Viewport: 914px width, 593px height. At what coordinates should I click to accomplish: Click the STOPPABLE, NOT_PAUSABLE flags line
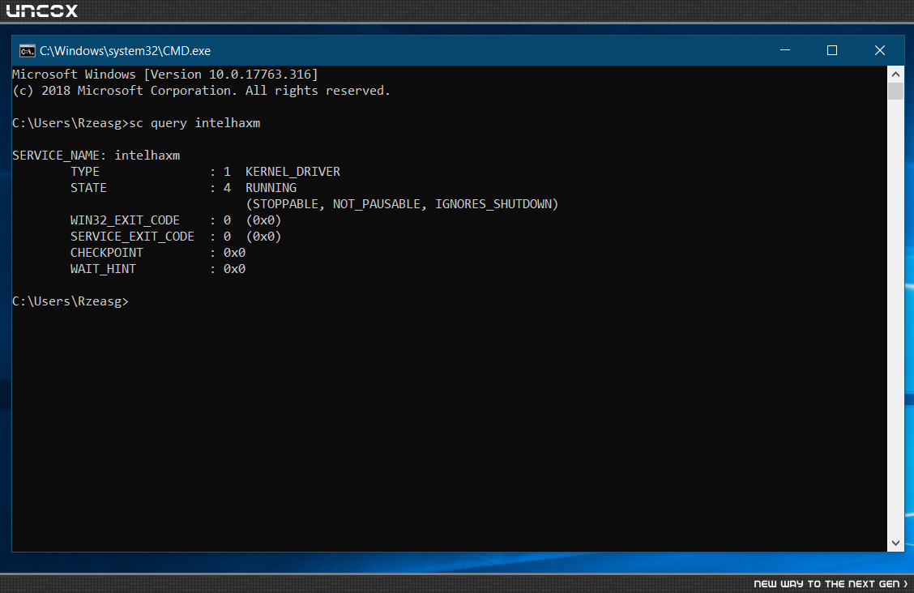tap(402, 204)
